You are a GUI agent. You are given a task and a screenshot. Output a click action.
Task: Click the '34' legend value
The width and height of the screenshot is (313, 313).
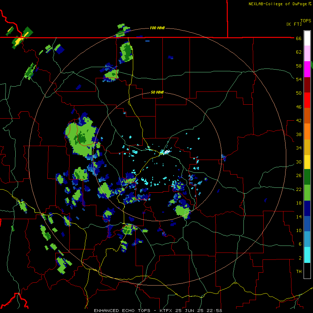[x=299, y=148]
